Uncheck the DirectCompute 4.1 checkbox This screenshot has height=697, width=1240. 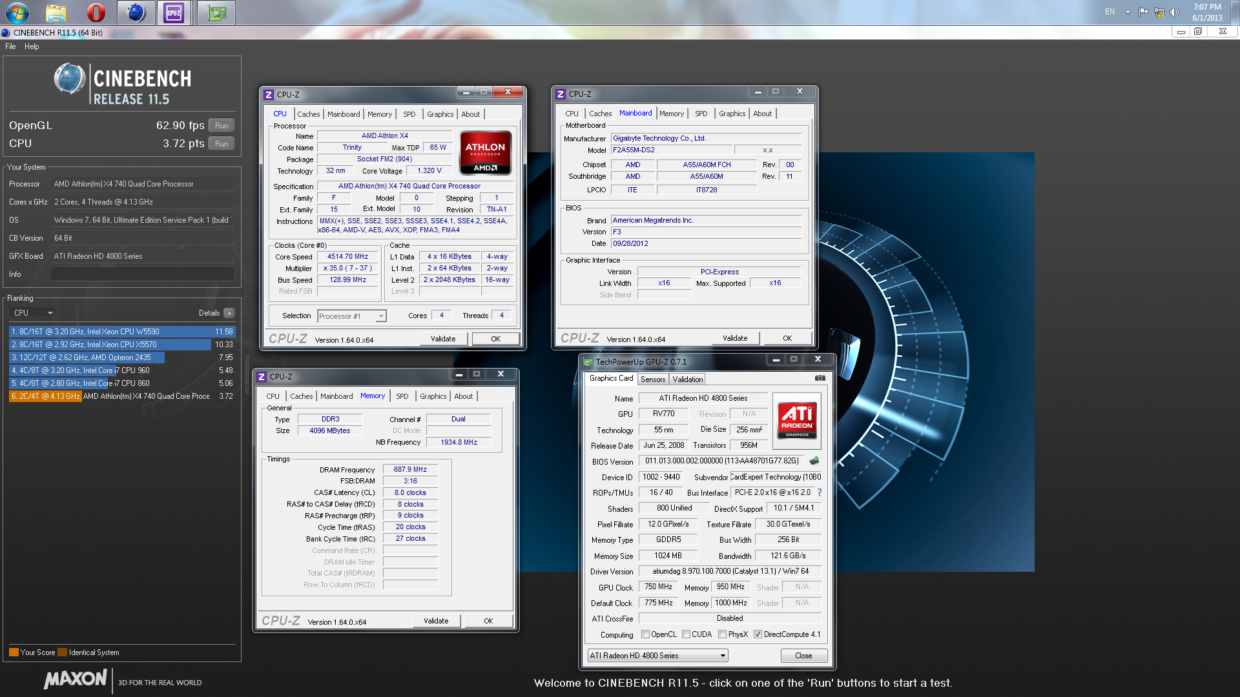click(x=758, y=634)
